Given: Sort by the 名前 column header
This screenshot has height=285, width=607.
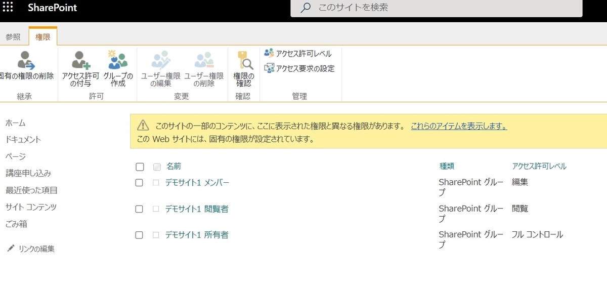Looking at the screenshot, I should click(174, 166).
